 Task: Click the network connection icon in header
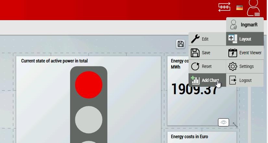click(224, 7)
